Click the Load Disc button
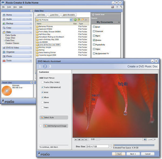Screen dimensions: 162x159 54,15
